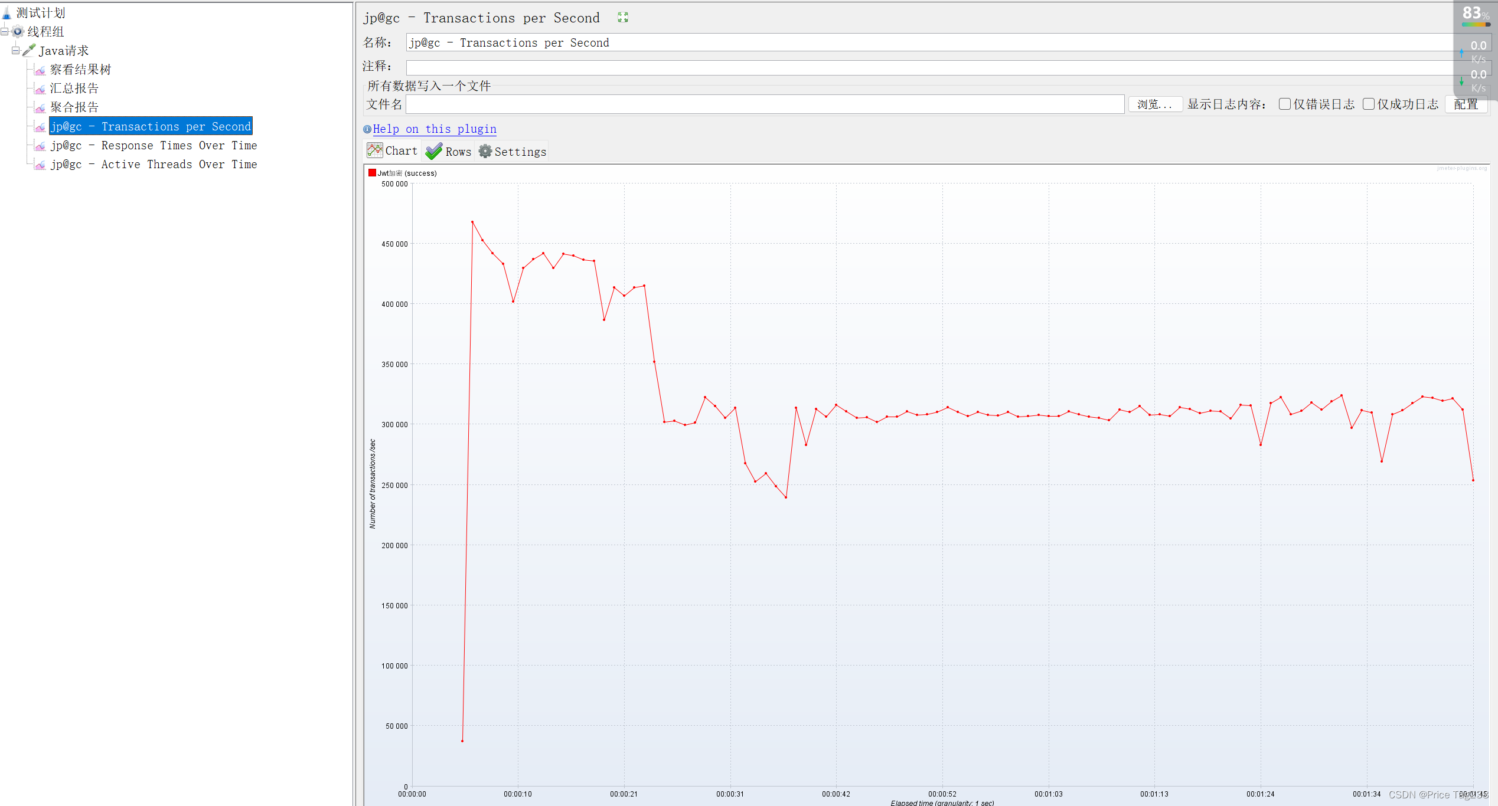
Task: Enable the 仅成功日志 checkbox
Action: click(1368, 104)
